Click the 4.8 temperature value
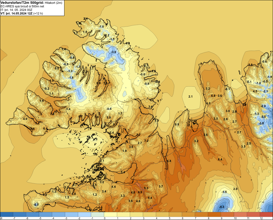This screenshot has width=273, height=220. click(x=133, y=192)
